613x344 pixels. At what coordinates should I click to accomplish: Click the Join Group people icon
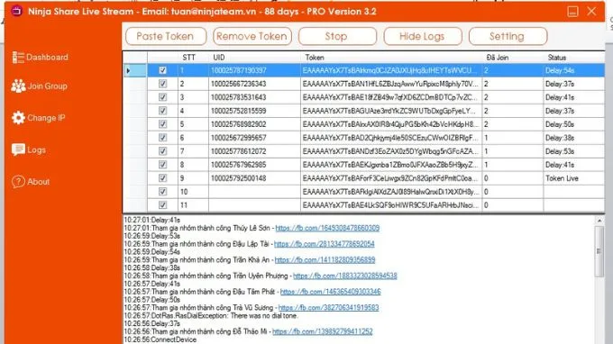coord(18,86)
